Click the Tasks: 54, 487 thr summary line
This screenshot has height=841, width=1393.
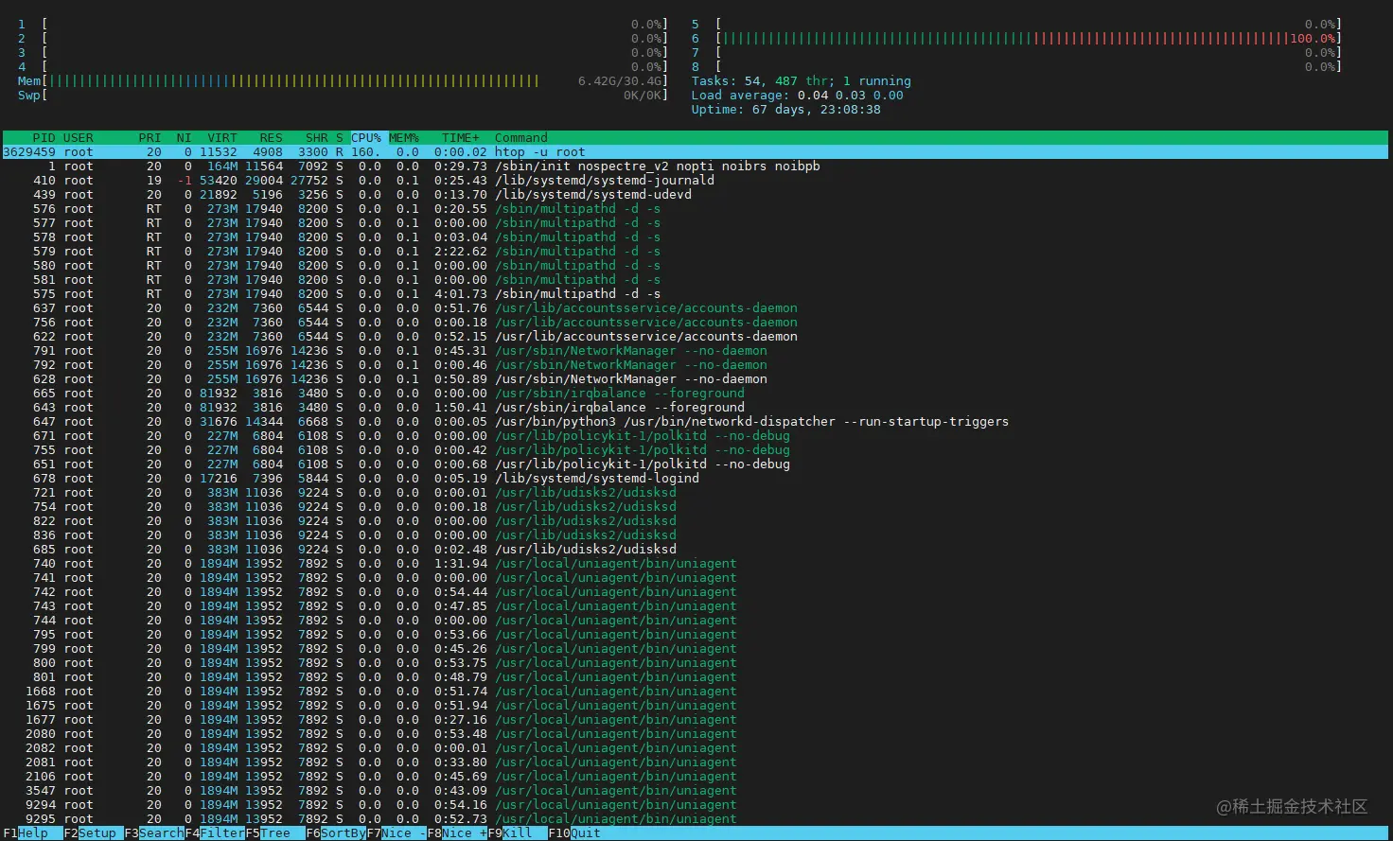coord(802,81)
